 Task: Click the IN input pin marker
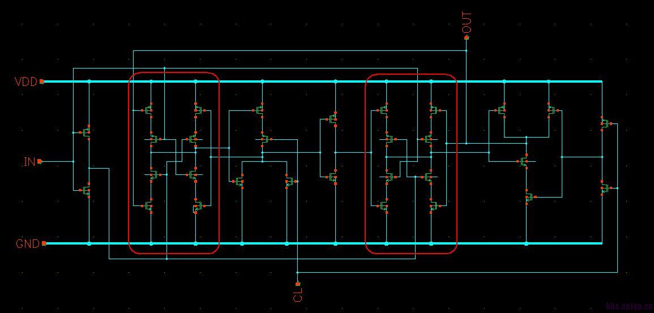[x=40, y=161]
